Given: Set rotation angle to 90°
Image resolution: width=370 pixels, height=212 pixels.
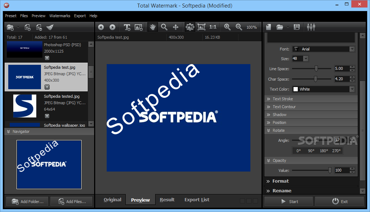Looking at the screenshot, I should click(x=311, y=151).
